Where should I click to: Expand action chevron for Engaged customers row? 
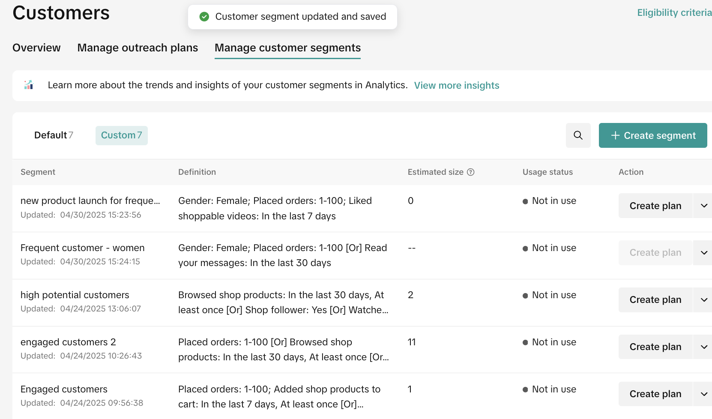[x=703, y=394]
